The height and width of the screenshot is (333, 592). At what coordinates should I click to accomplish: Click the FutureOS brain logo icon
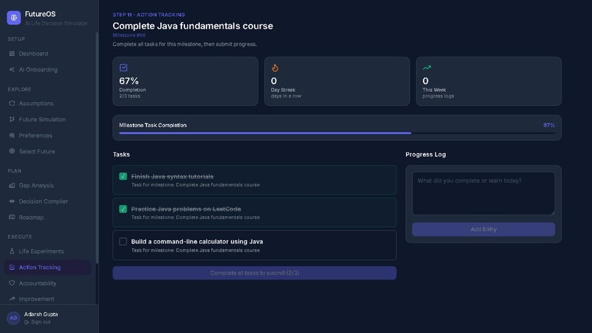click(14, 18)
